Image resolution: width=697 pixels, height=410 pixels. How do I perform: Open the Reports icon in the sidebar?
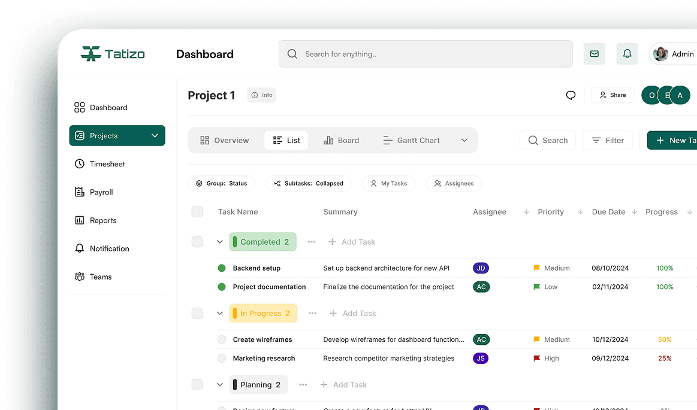pyautogui.click(x=79, y=220)
